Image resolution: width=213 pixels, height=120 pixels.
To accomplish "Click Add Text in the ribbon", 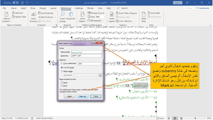I will pyautogui.click(x=18, y=13).
